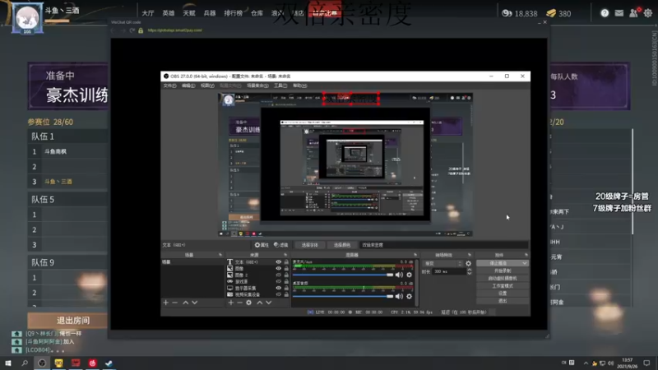Show the 视频采集设备 source with eye icon

[278, 294]
